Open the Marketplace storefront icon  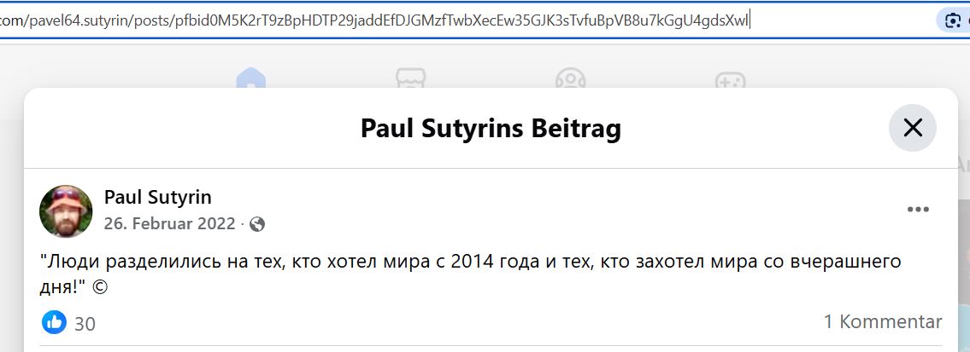pos(411,78)
